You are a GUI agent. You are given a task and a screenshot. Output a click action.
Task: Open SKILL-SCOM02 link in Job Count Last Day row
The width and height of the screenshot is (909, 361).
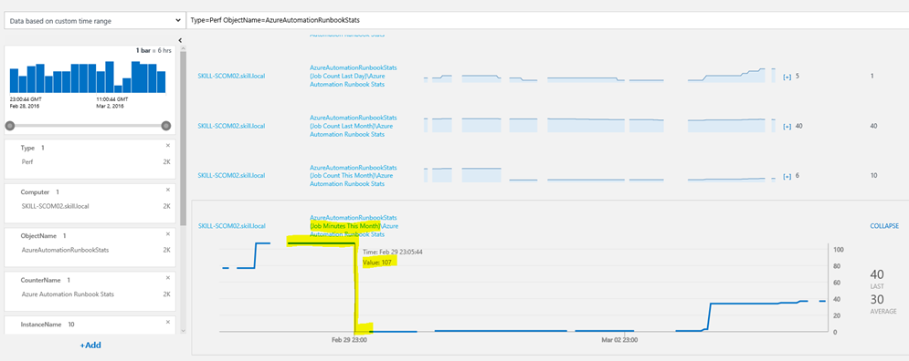231,76
